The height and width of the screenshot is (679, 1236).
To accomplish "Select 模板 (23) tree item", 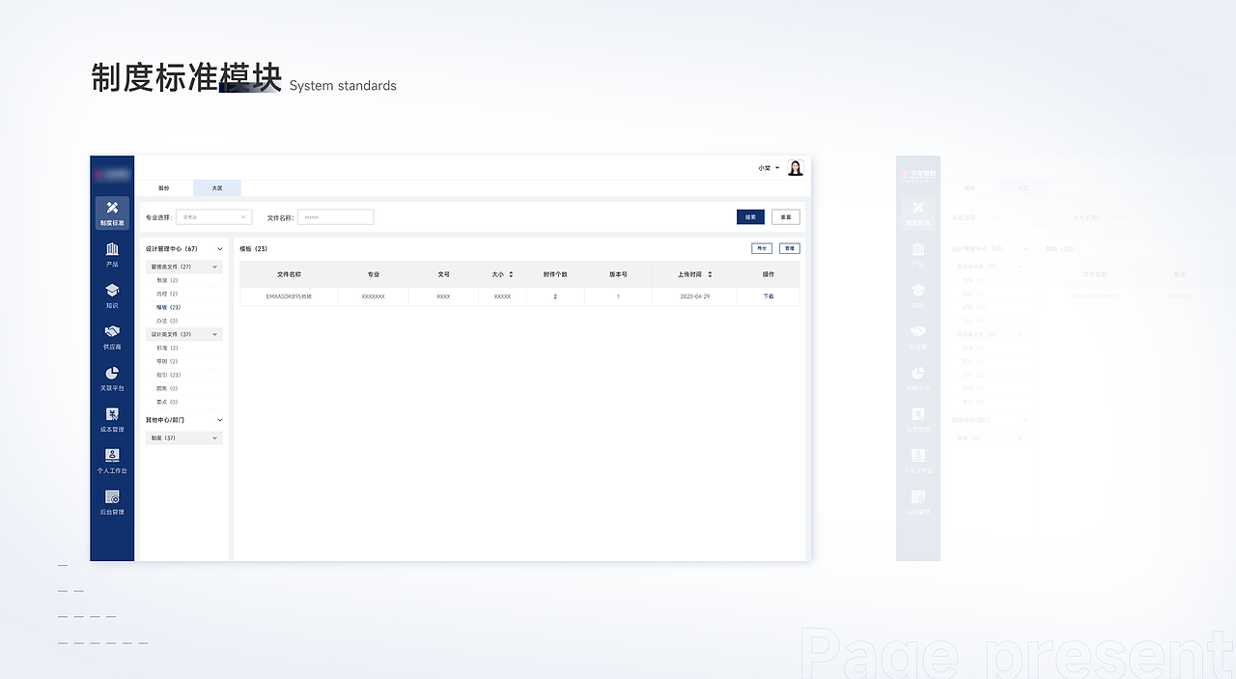I will [169, 307].
